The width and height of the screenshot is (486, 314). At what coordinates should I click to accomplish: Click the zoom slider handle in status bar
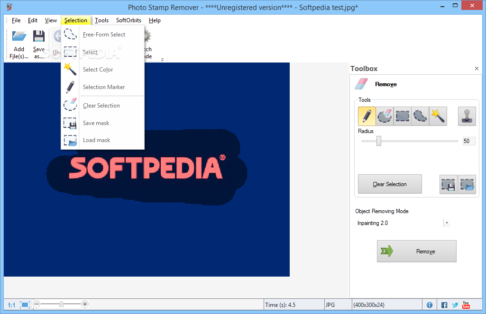tap(61, 304)
